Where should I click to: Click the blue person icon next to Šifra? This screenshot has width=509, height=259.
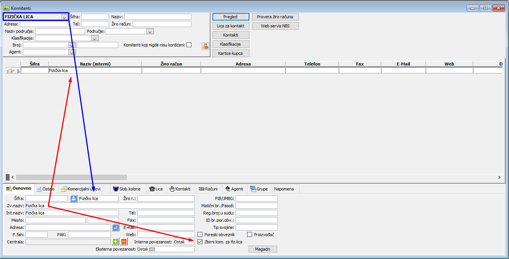point(74,198)
